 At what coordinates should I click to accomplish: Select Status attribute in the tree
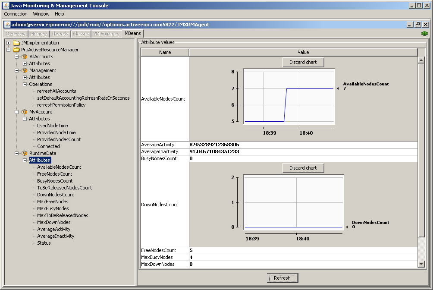coord(44,243)
